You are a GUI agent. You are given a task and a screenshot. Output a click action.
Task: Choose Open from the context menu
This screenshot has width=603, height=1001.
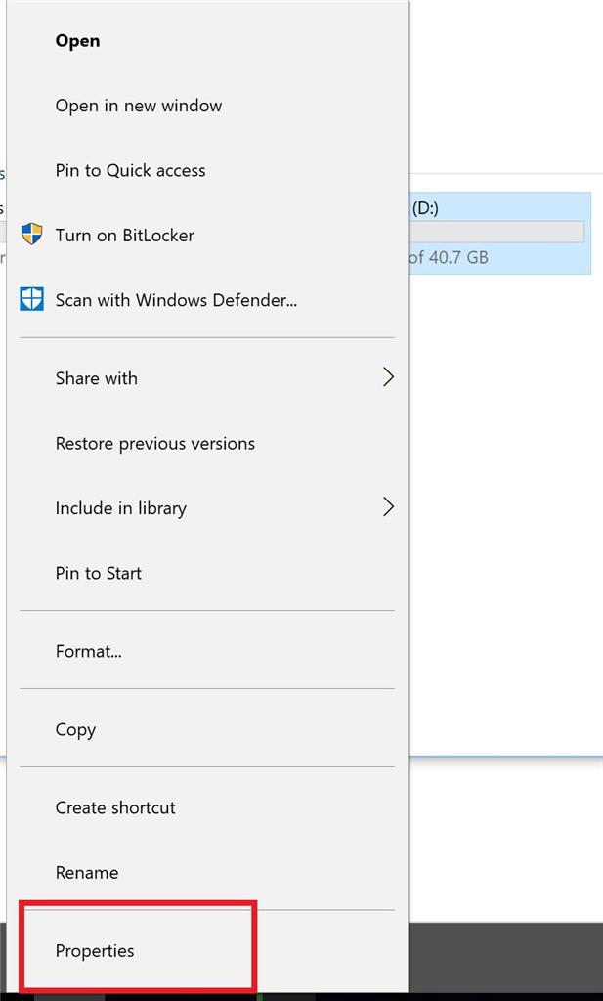[x=77, y=41]
